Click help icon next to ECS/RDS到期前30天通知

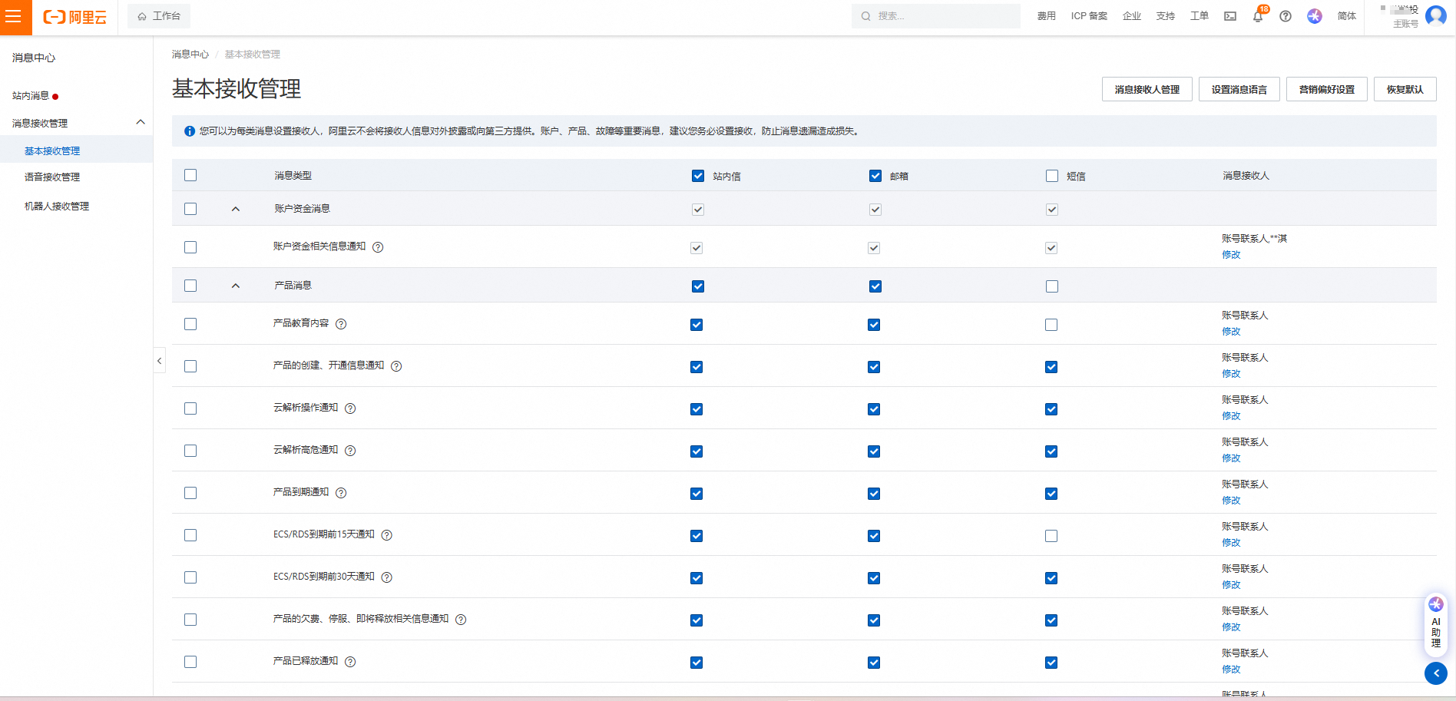pos(387,577)
